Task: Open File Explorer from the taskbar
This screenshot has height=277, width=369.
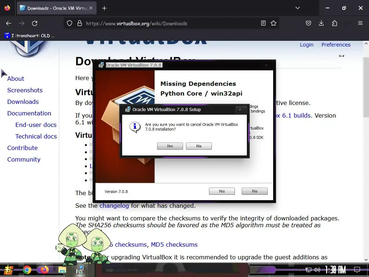Action: click(x=62, y=270)
